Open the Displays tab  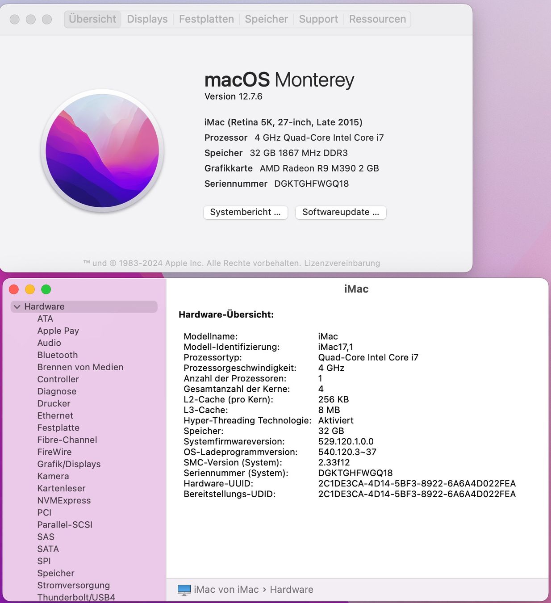(147, 19)
